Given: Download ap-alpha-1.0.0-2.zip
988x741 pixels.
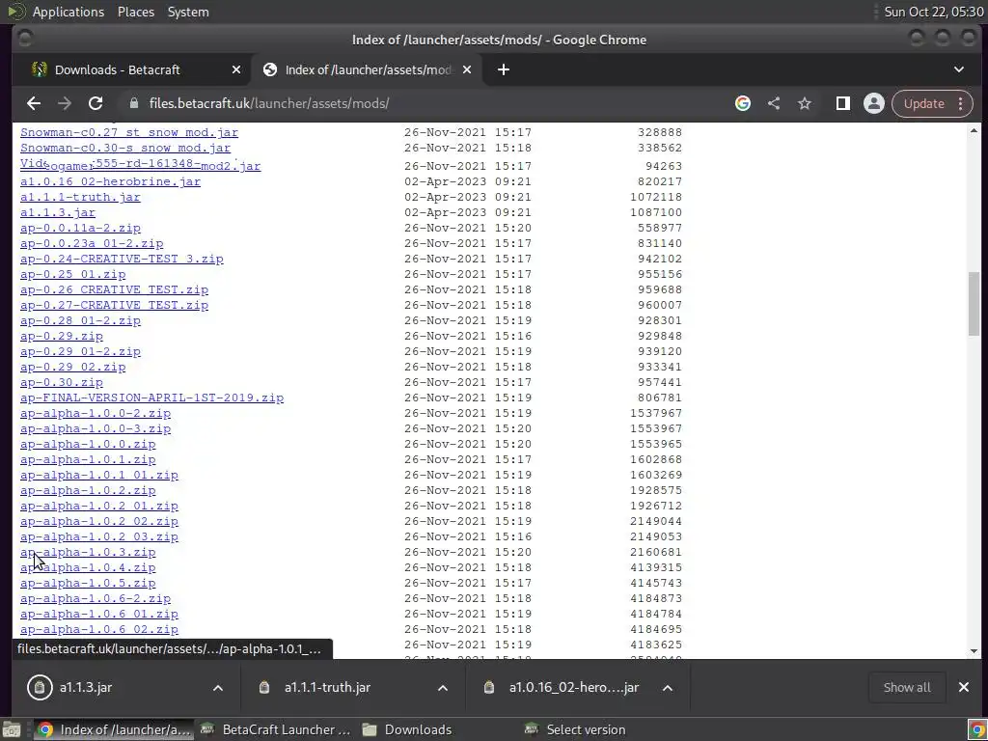Looking at the screenshot, I should [96, 413].
